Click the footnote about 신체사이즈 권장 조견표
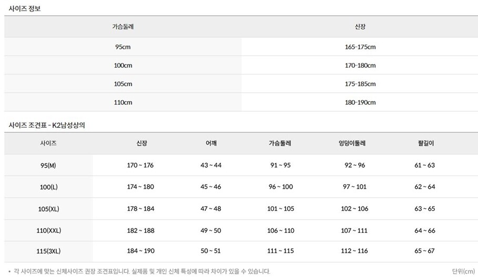The image size is (478, 280). (x=141, y=272)
